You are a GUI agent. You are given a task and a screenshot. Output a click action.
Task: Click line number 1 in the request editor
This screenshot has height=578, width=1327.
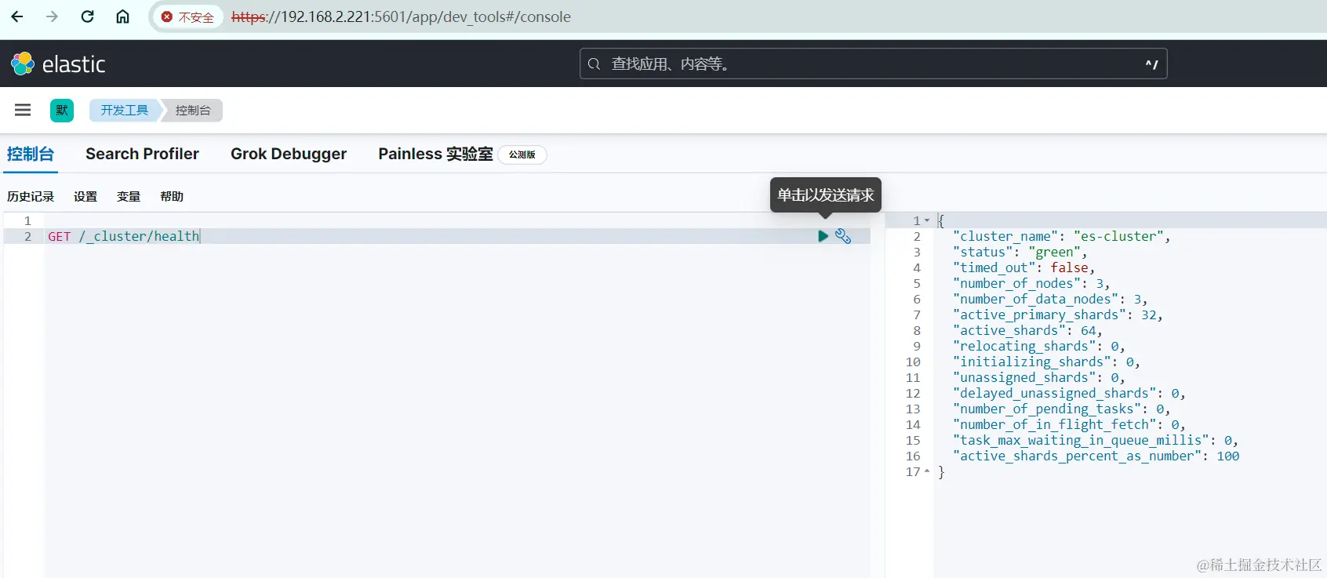point(27,220)
